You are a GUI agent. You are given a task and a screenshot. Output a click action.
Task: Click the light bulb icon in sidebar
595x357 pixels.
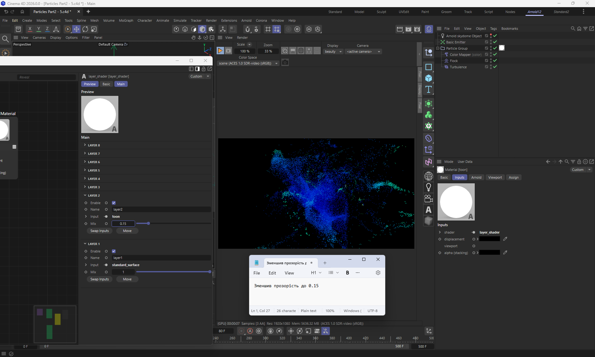point(429,187)
